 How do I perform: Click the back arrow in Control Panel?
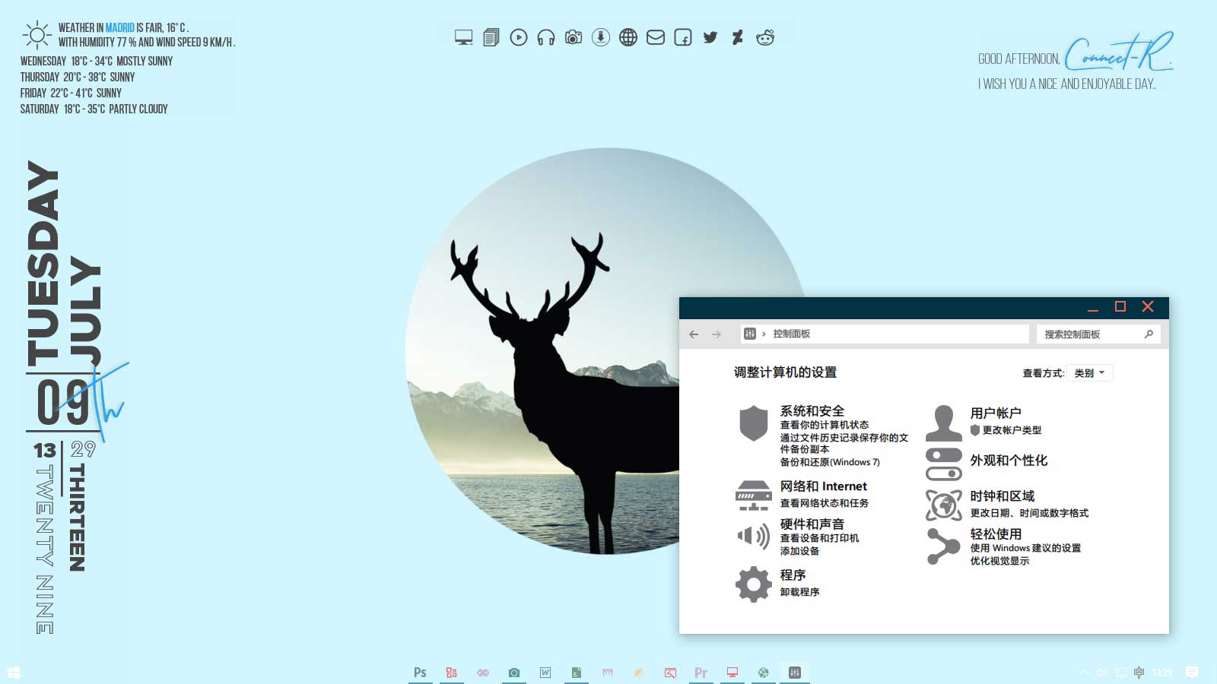click(x=694, y=334)
